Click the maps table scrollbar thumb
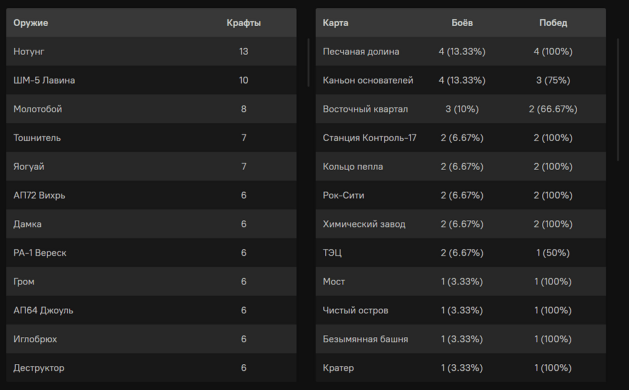Screen dimensions: 629x390 click(x=618, y=100)
